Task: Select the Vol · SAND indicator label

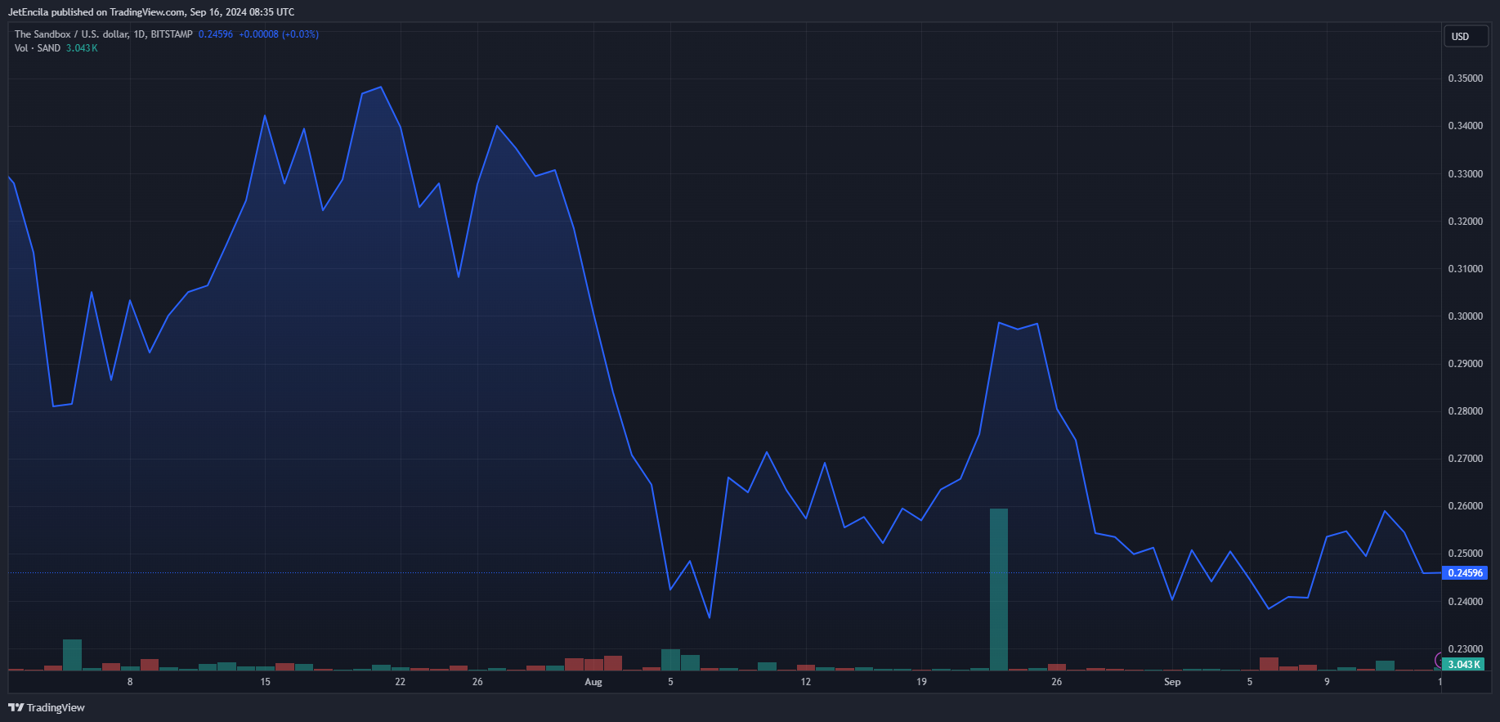Action: (x=38, y=48)
